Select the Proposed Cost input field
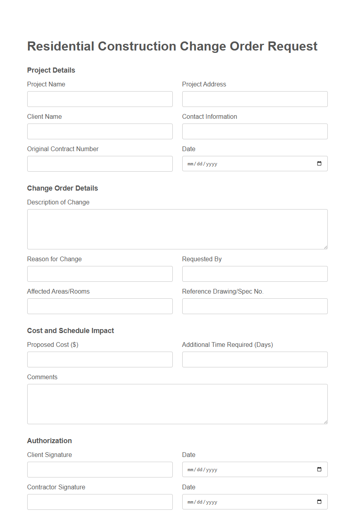Image resolution: width=355 pixels, height=513 pixels. coord(100,359)
